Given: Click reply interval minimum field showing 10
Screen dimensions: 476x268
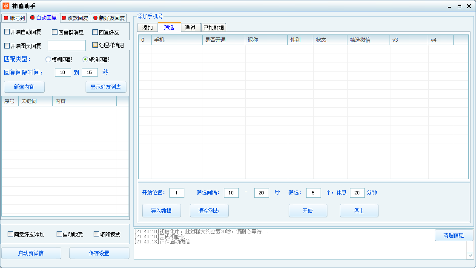Looking at the screenshot, I should (63, 72).
